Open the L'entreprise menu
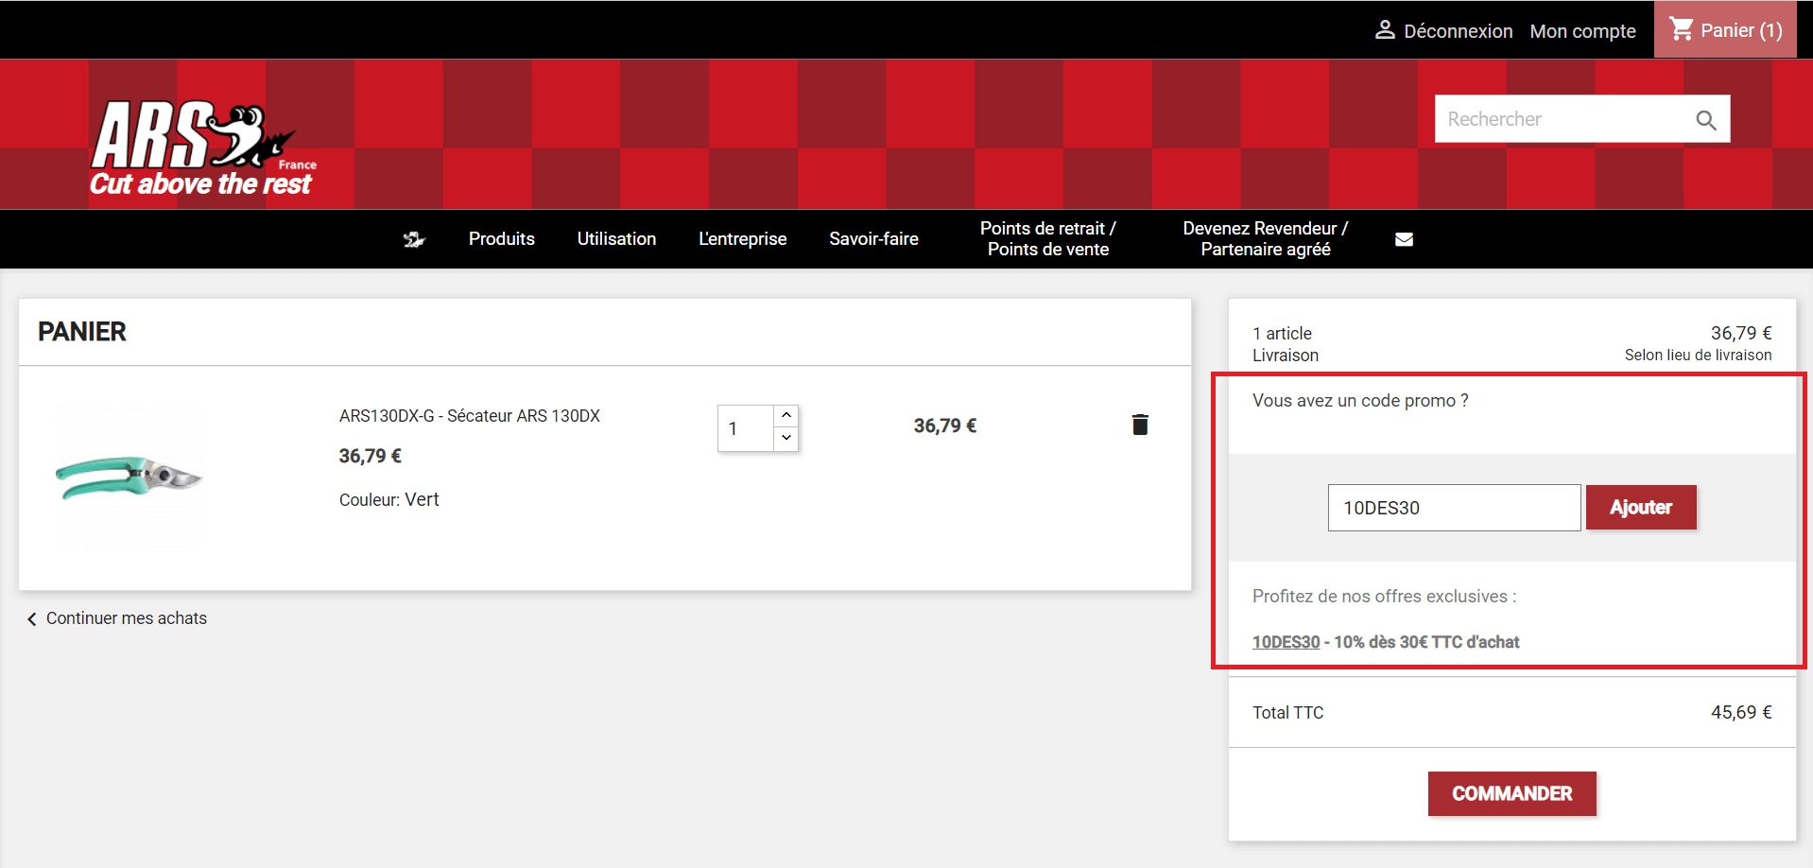Screen dimensions: 1813x868 click(x=742, y=239)
